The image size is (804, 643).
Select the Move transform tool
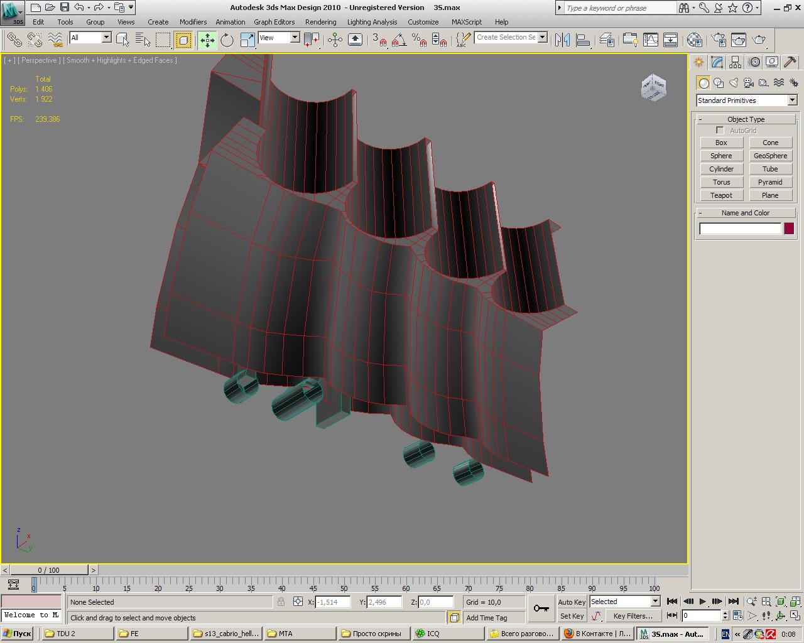pos(207,40)
